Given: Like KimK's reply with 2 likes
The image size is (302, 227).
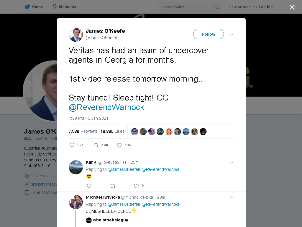Looking at the screenshot, I should coord(136,186).
